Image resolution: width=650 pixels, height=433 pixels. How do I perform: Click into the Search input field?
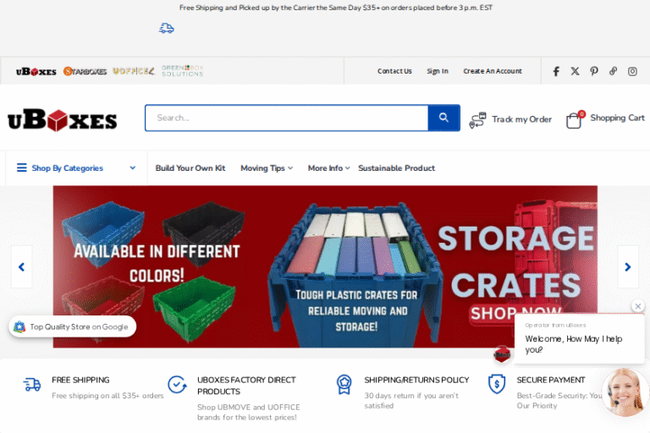[286, 118]
